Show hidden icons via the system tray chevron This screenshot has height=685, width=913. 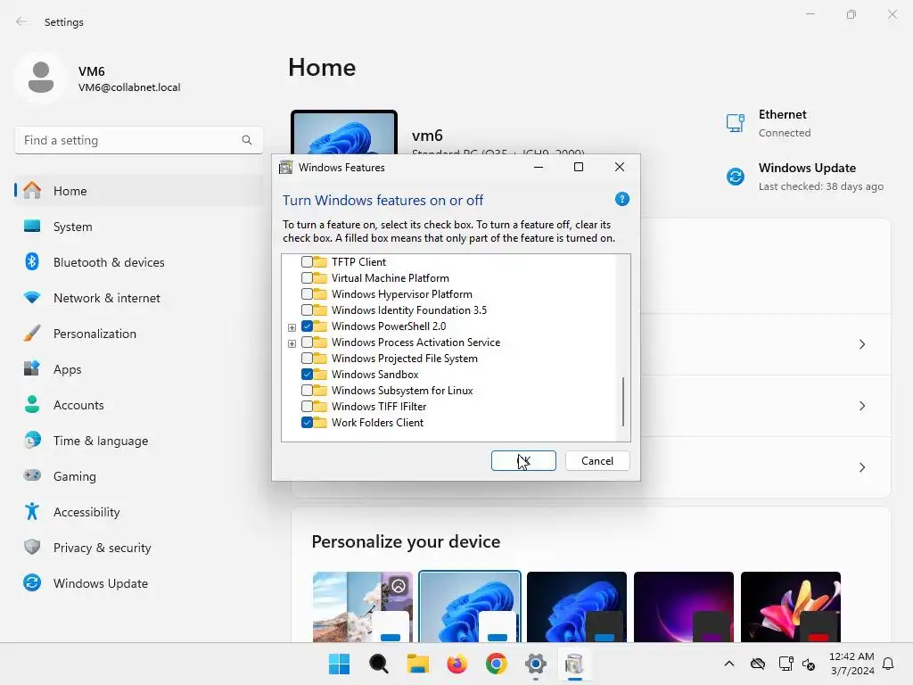click(729, 664)
